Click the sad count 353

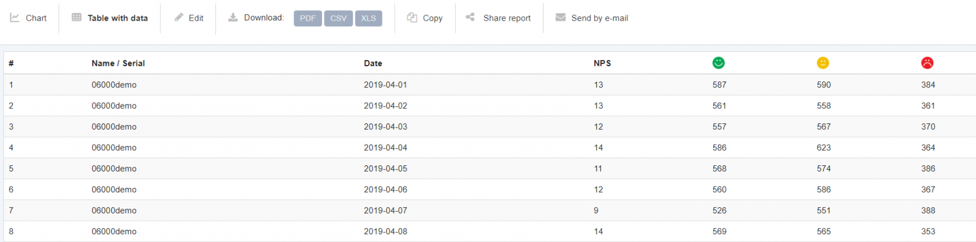928,232
